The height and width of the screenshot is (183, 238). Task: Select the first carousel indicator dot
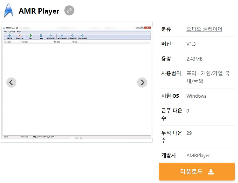click(72, 138)
